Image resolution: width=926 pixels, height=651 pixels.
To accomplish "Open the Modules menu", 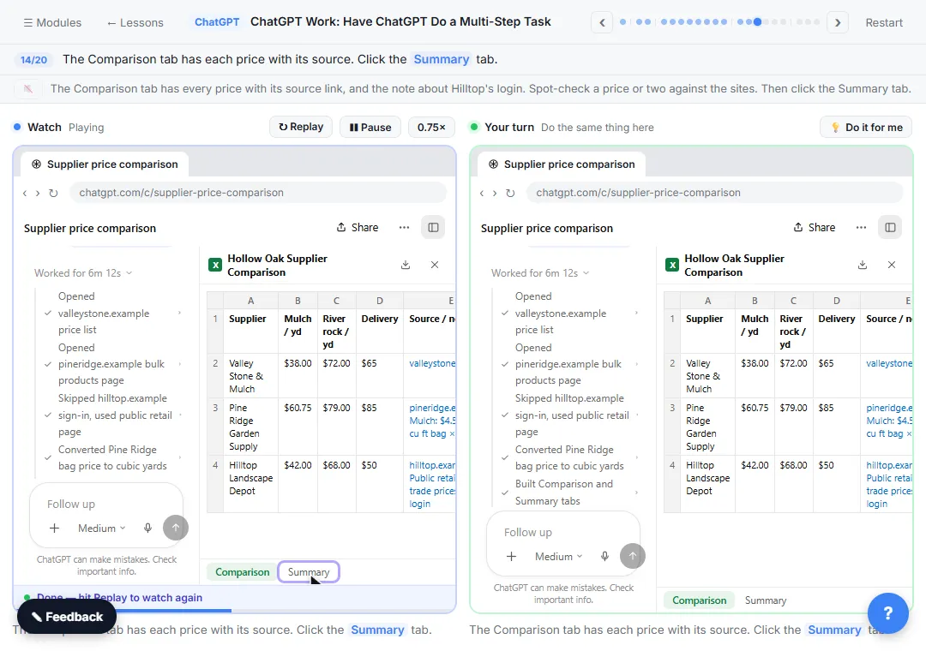I will tap(52, 22).
